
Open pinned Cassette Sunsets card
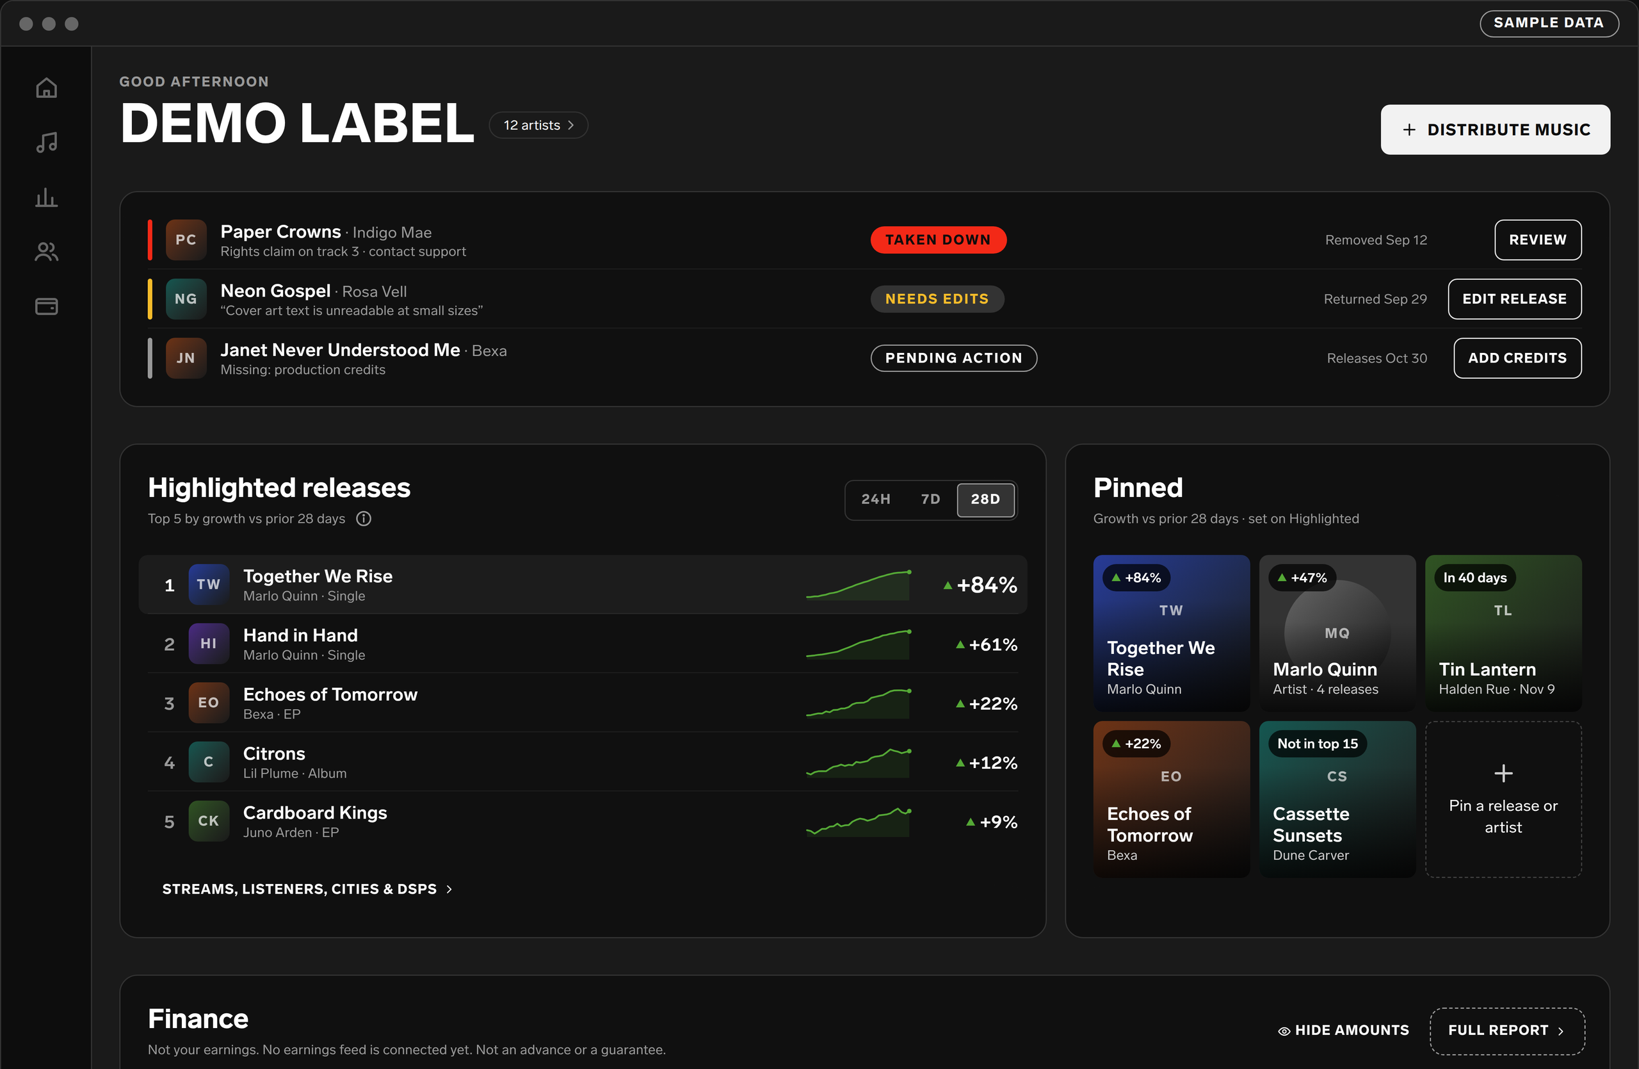click(1337, 799)
